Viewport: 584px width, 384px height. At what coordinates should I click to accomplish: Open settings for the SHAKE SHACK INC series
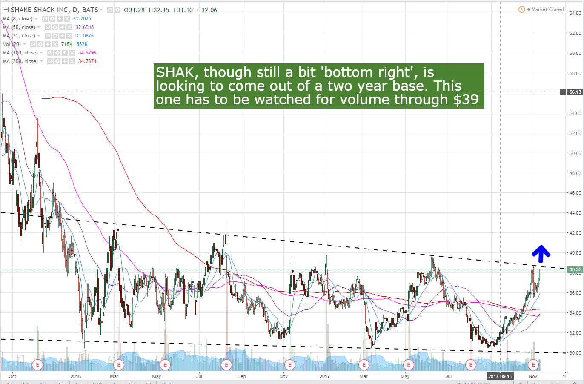click(x=117, y=10)
